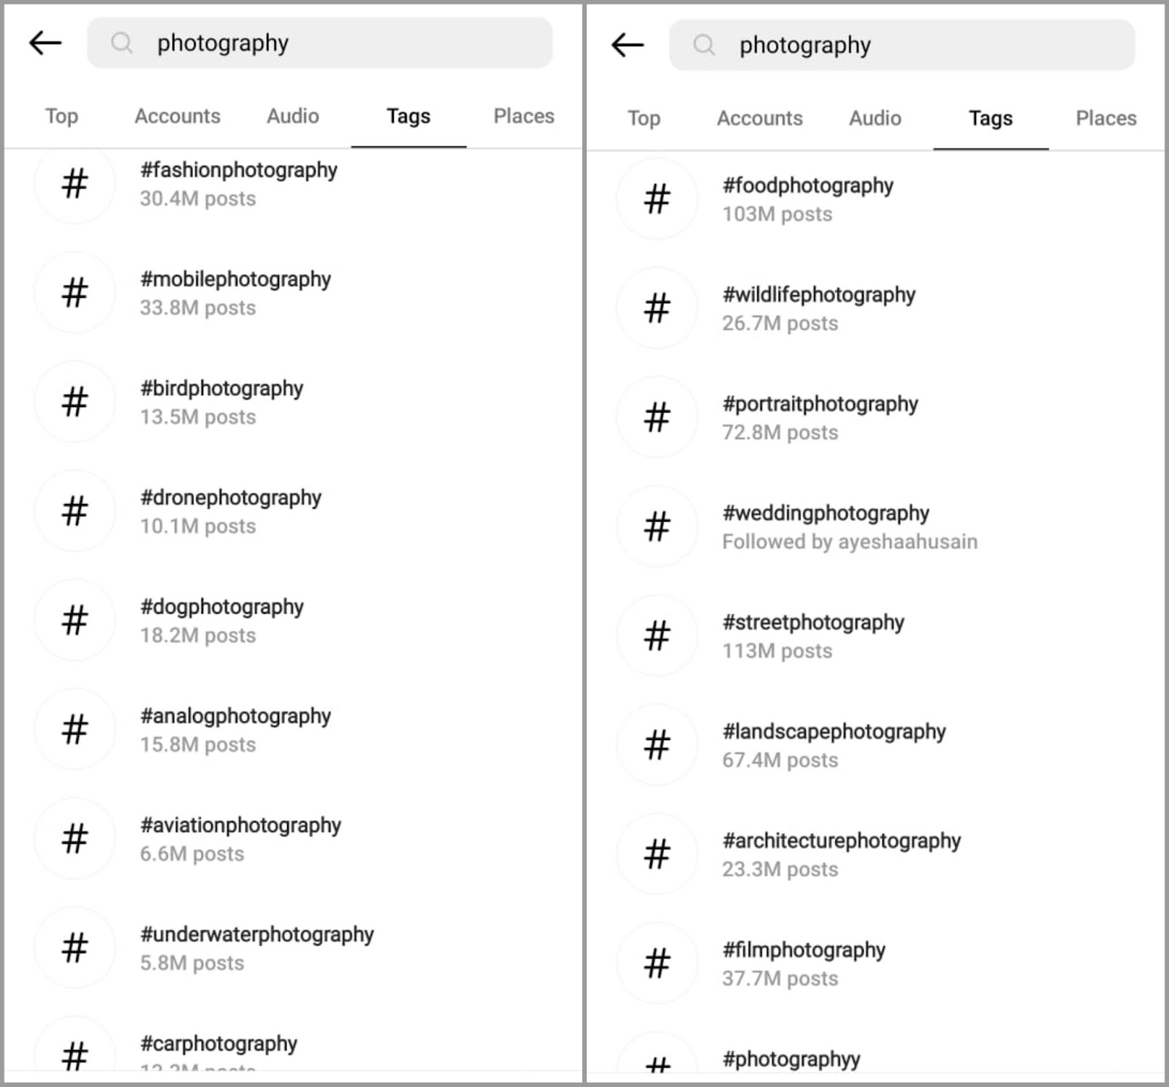This screenshot has height=1087, width=1169.
Task: Select the #portraitphotography result
Action: [x=820, y=417]
